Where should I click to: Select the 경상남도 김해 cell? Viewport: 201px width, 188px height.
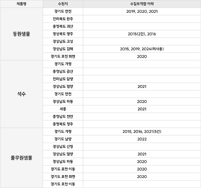pyautogui.click(x=63, y=49)
